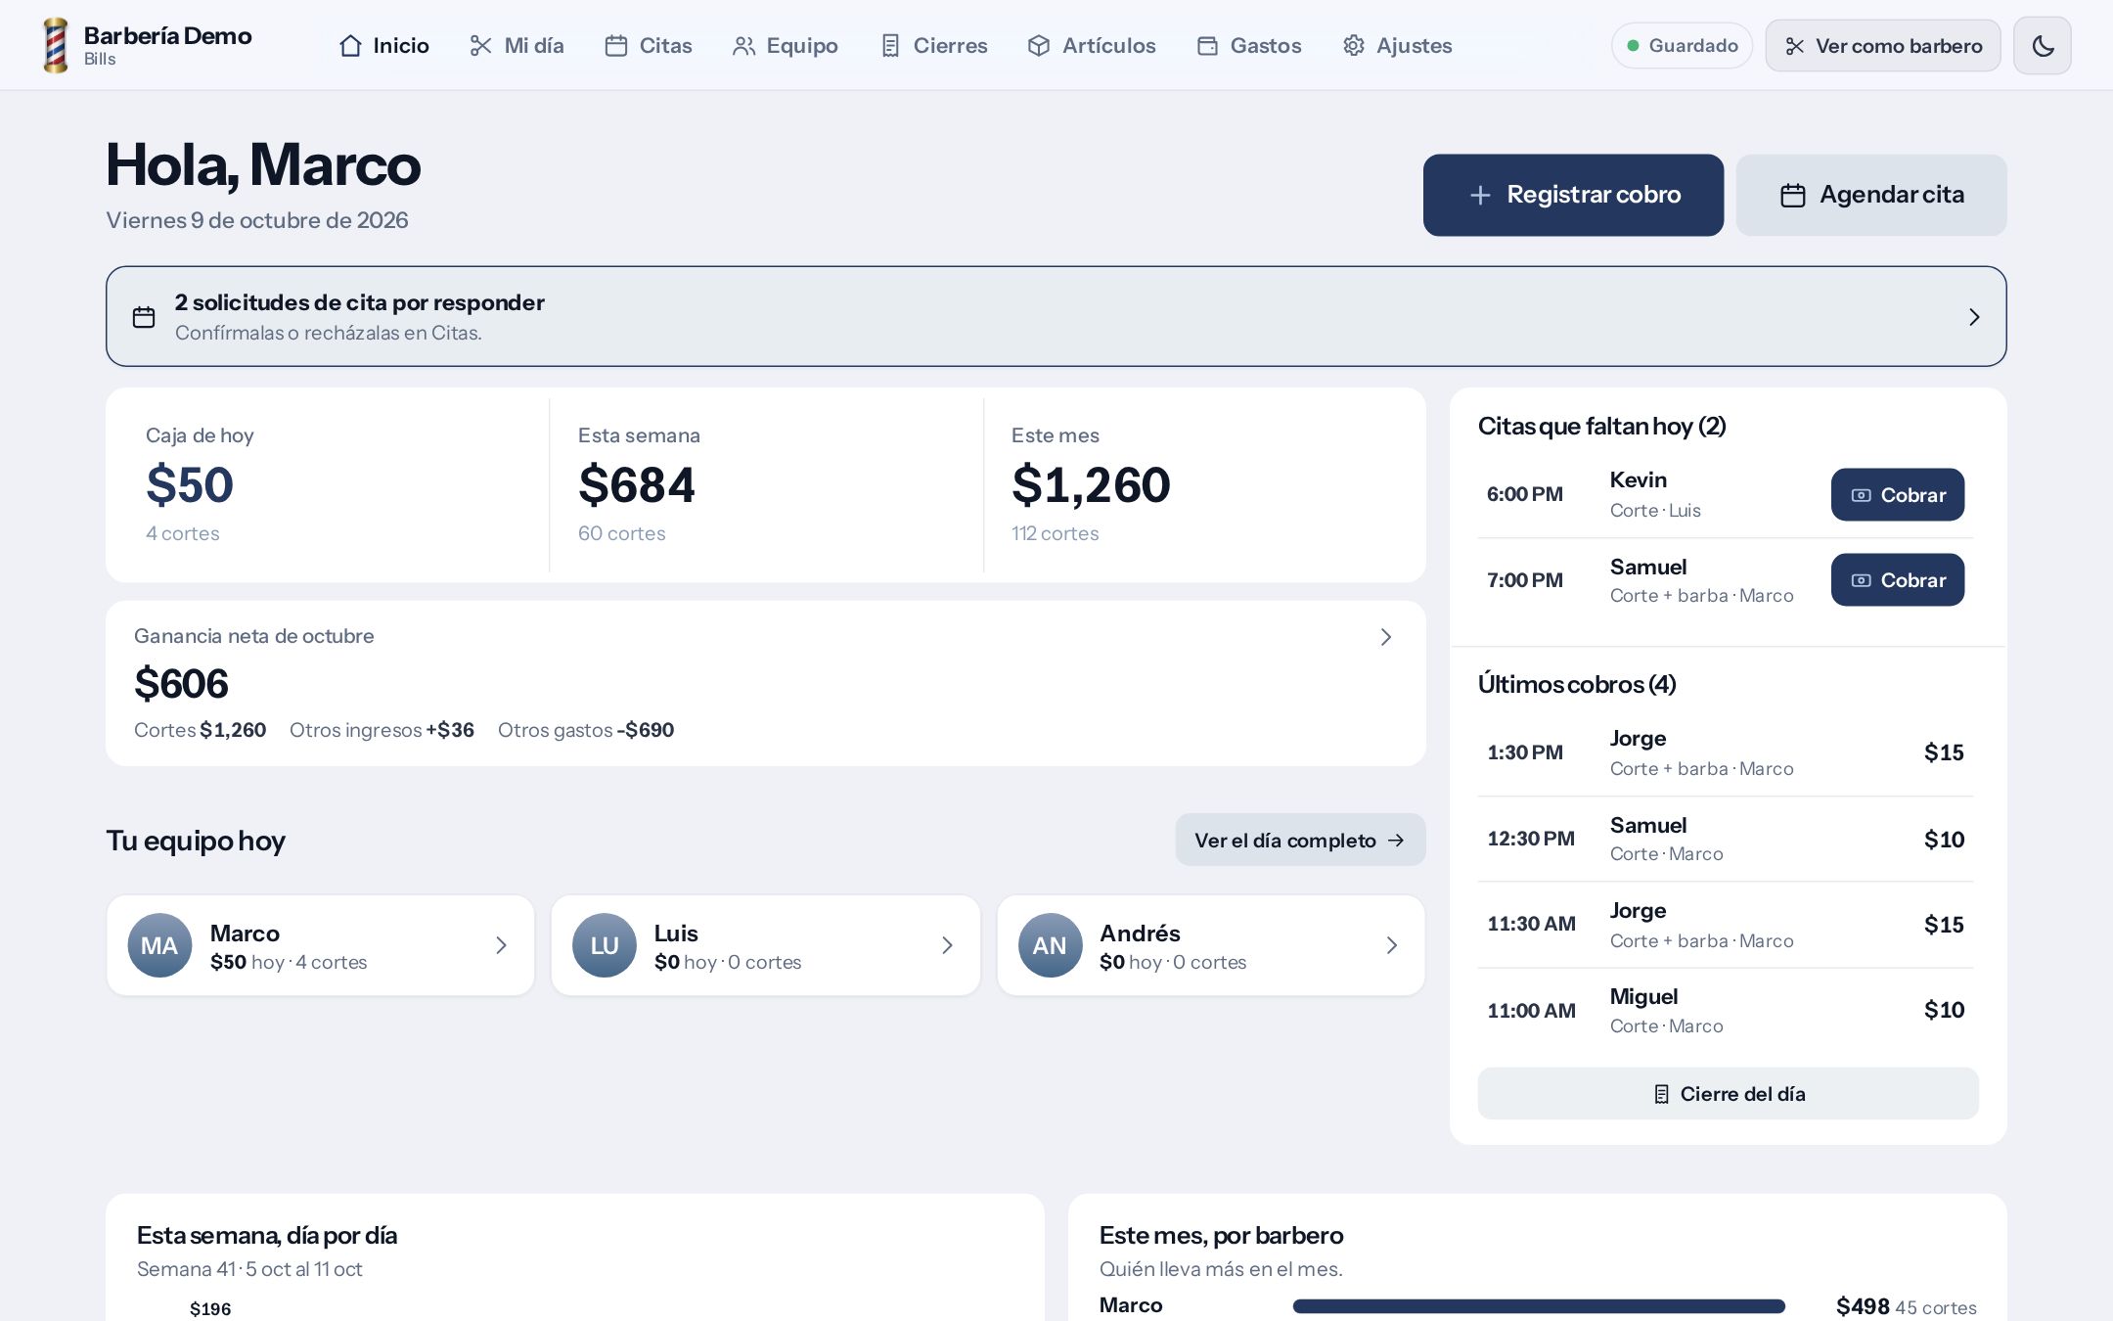Charge Samuel's 7:00 PM appointment with Cobrar
This screenshot has width=2113, height=1321.
(x=1898, y=579)
